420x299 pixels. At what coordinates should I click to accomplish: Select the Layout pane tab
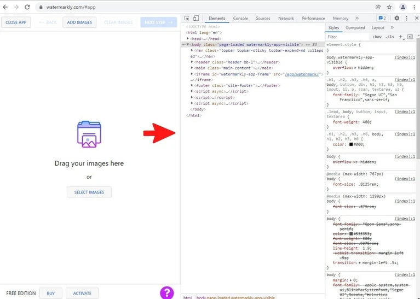(378, 27)
